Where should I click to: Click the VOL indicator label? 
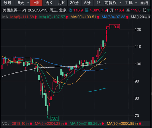[6, 124]
